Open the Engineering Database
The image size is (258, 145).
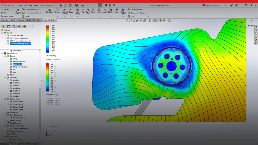point(137,13)
